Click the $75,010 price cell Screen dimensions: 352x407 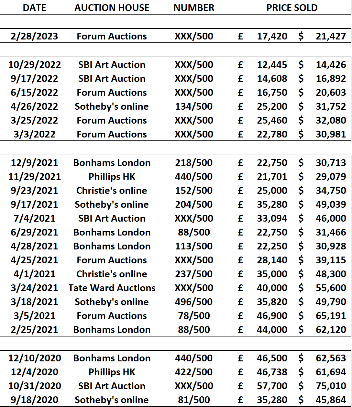pyautogui.click(x=322, y=386)
